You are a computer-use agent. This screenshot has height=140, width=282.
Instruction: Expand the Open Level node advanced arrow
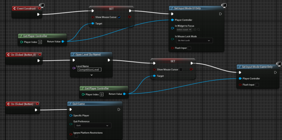pos(91,75)
